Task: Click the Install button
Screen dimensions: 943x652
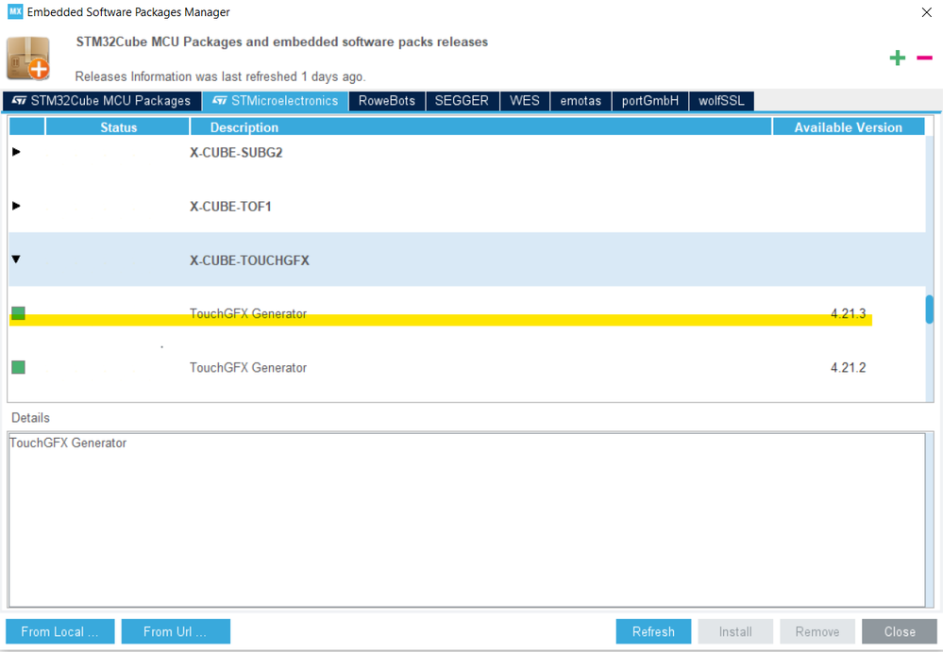Action: point(735,631)
